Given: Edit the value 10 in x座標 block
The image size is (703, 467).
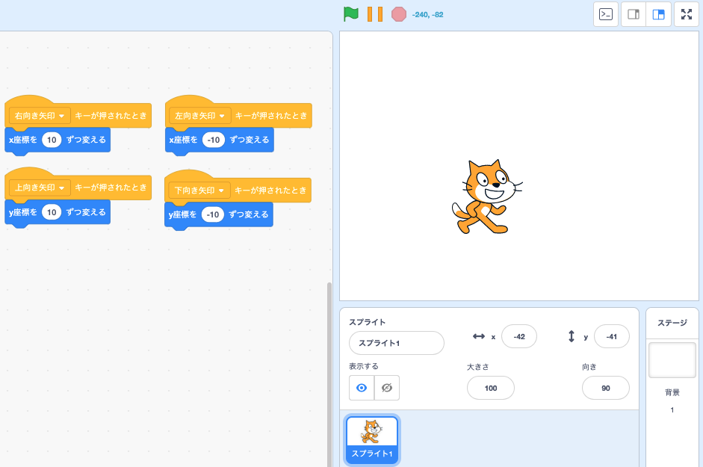Looking at the screenshot, I should [x=52, y=140].
